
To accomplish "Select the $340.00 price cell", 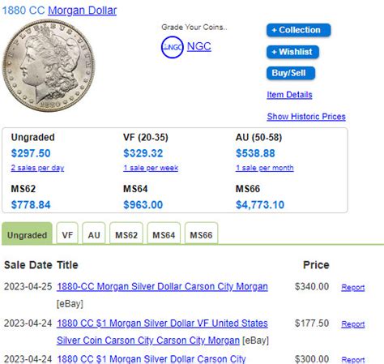I will click(312, 286).
